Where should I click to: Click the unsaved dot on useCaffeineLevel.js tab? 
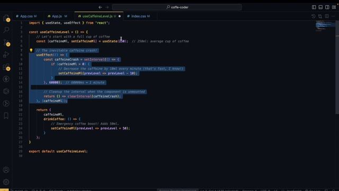(120, 16)
